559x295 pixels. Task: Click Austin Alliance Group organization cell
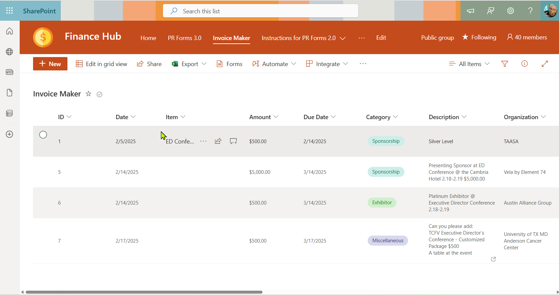point(528,203)
